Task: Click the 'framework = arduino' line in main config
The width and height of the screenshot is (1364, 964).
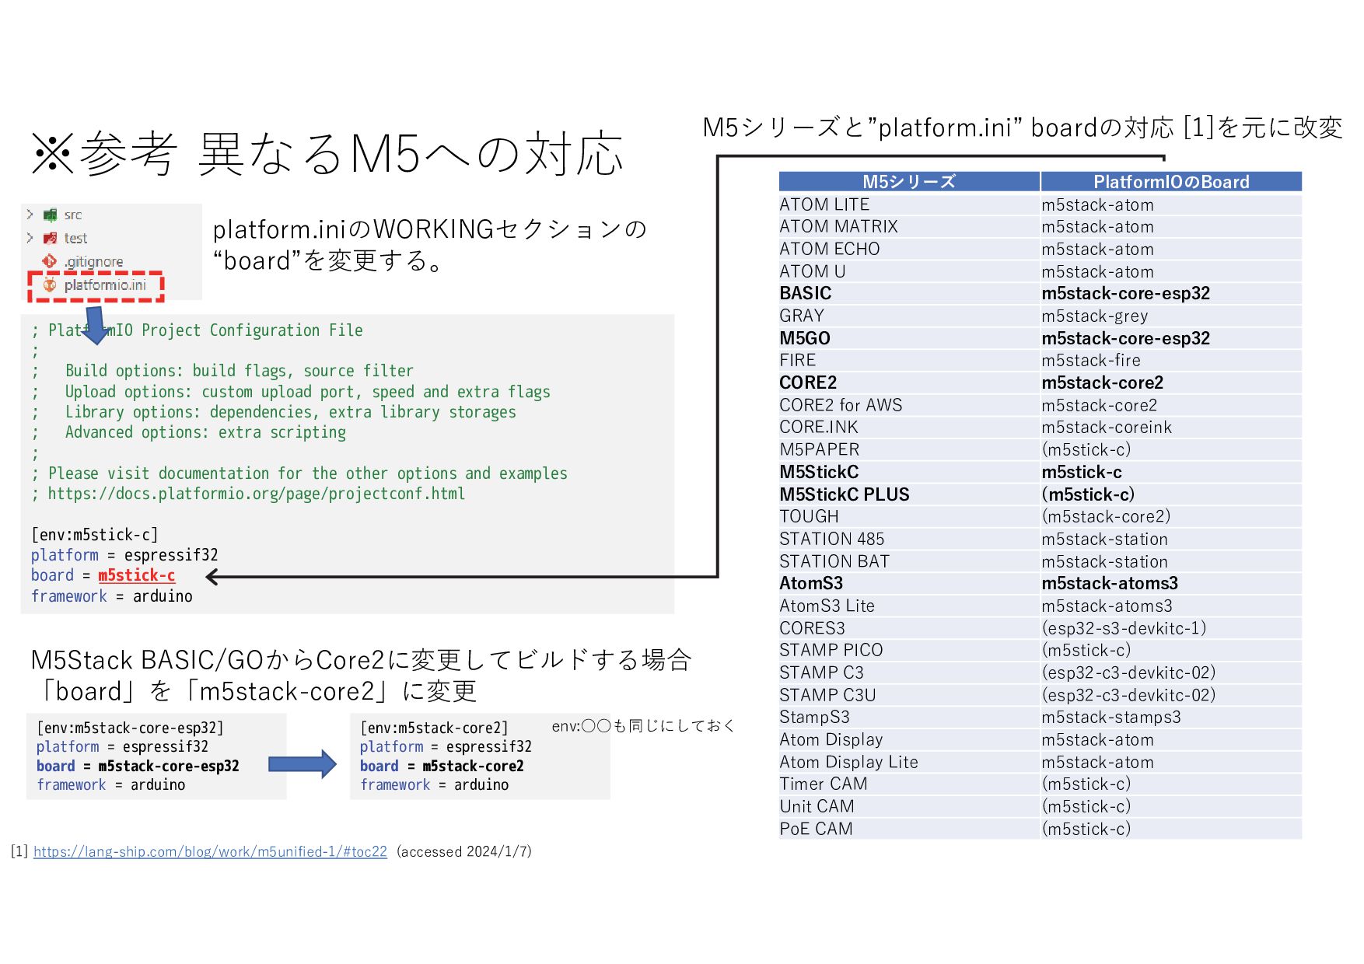Action: [112, 596]
